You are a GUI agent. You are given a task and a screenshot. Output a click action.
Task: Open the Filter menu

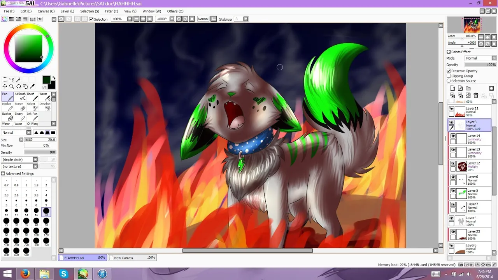pos(111,11)
